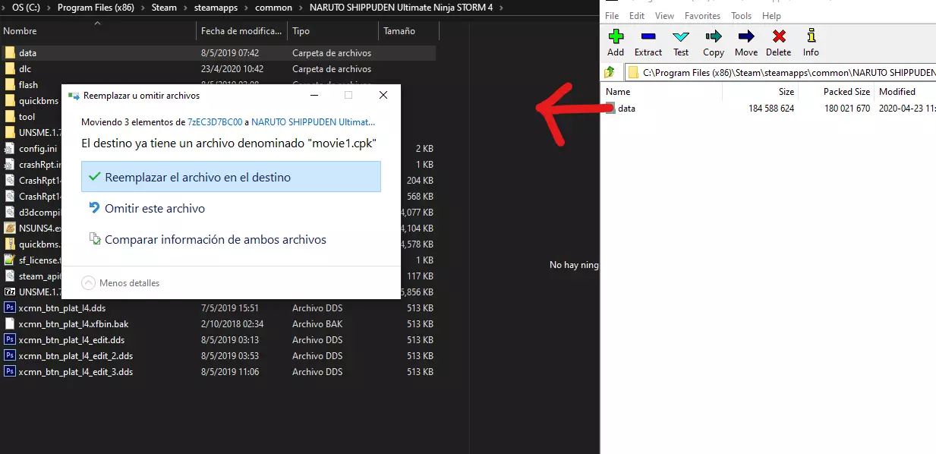936x454 pixels.
Task: Click the NARUTO SHIPPUDEN Ultimat... destination link
Action: click(x=313, y=121)
